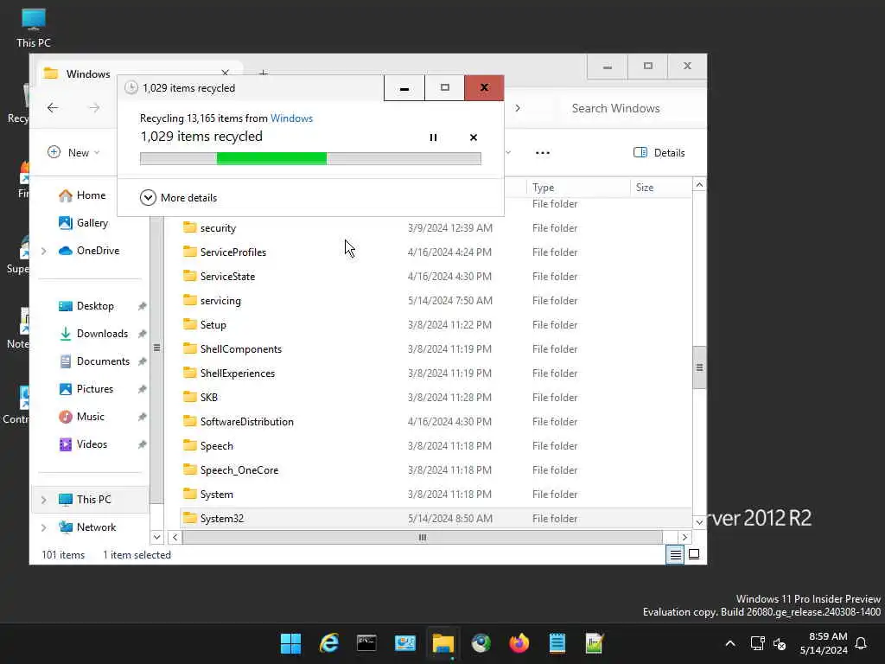Open Notepad from taskbar
The height and width of the screenshot is (664, 885).
tap(557, 643)
